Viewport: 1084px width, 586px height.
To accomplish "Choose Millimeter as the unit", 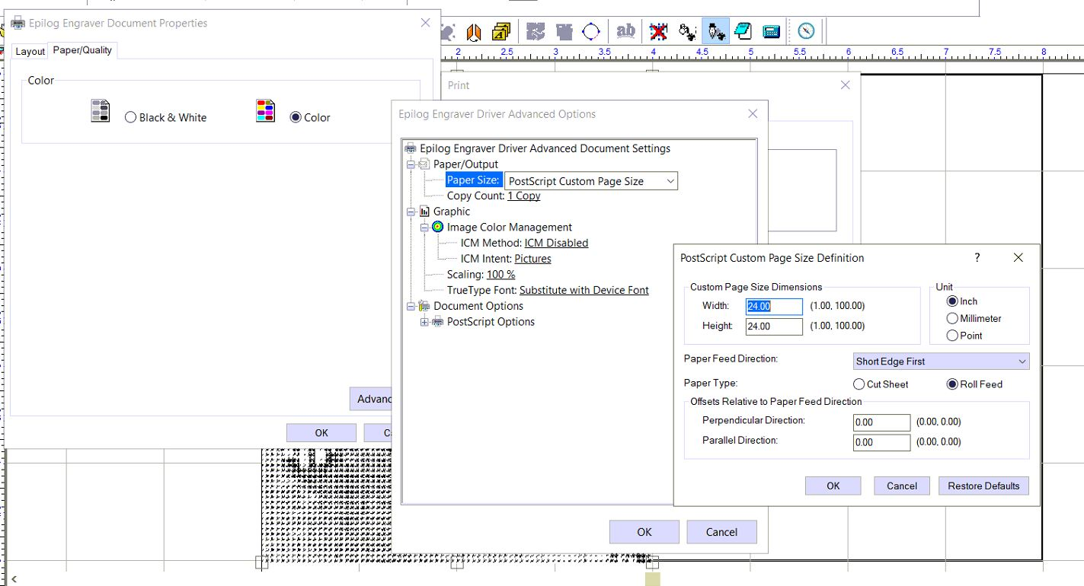I will [x=952, y=318].
